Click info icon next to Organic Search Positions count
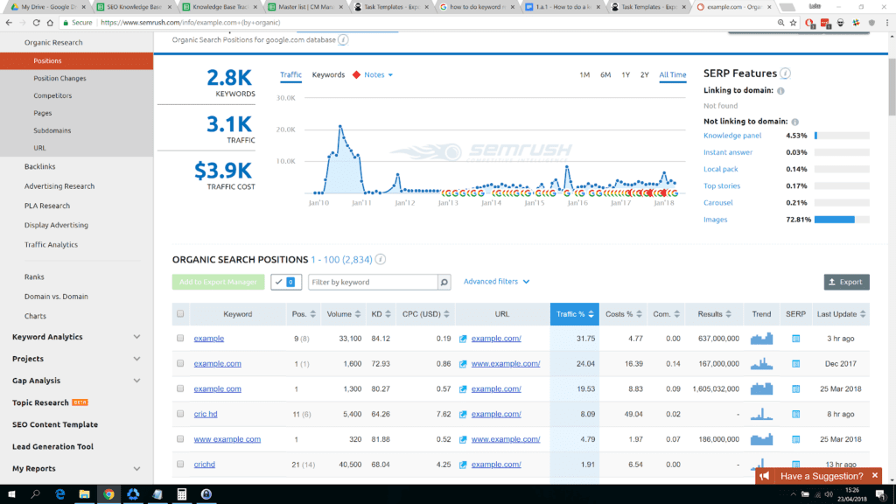Screen dimensions: 896x504 click(380, 259)
